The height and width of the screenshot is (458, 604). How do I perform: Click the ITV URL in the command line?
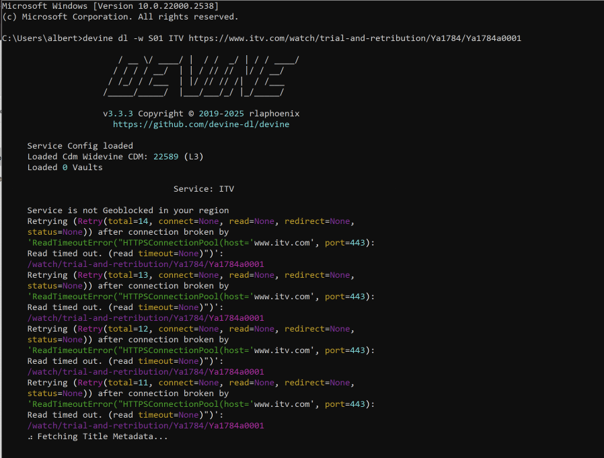[x=354, y=38]
